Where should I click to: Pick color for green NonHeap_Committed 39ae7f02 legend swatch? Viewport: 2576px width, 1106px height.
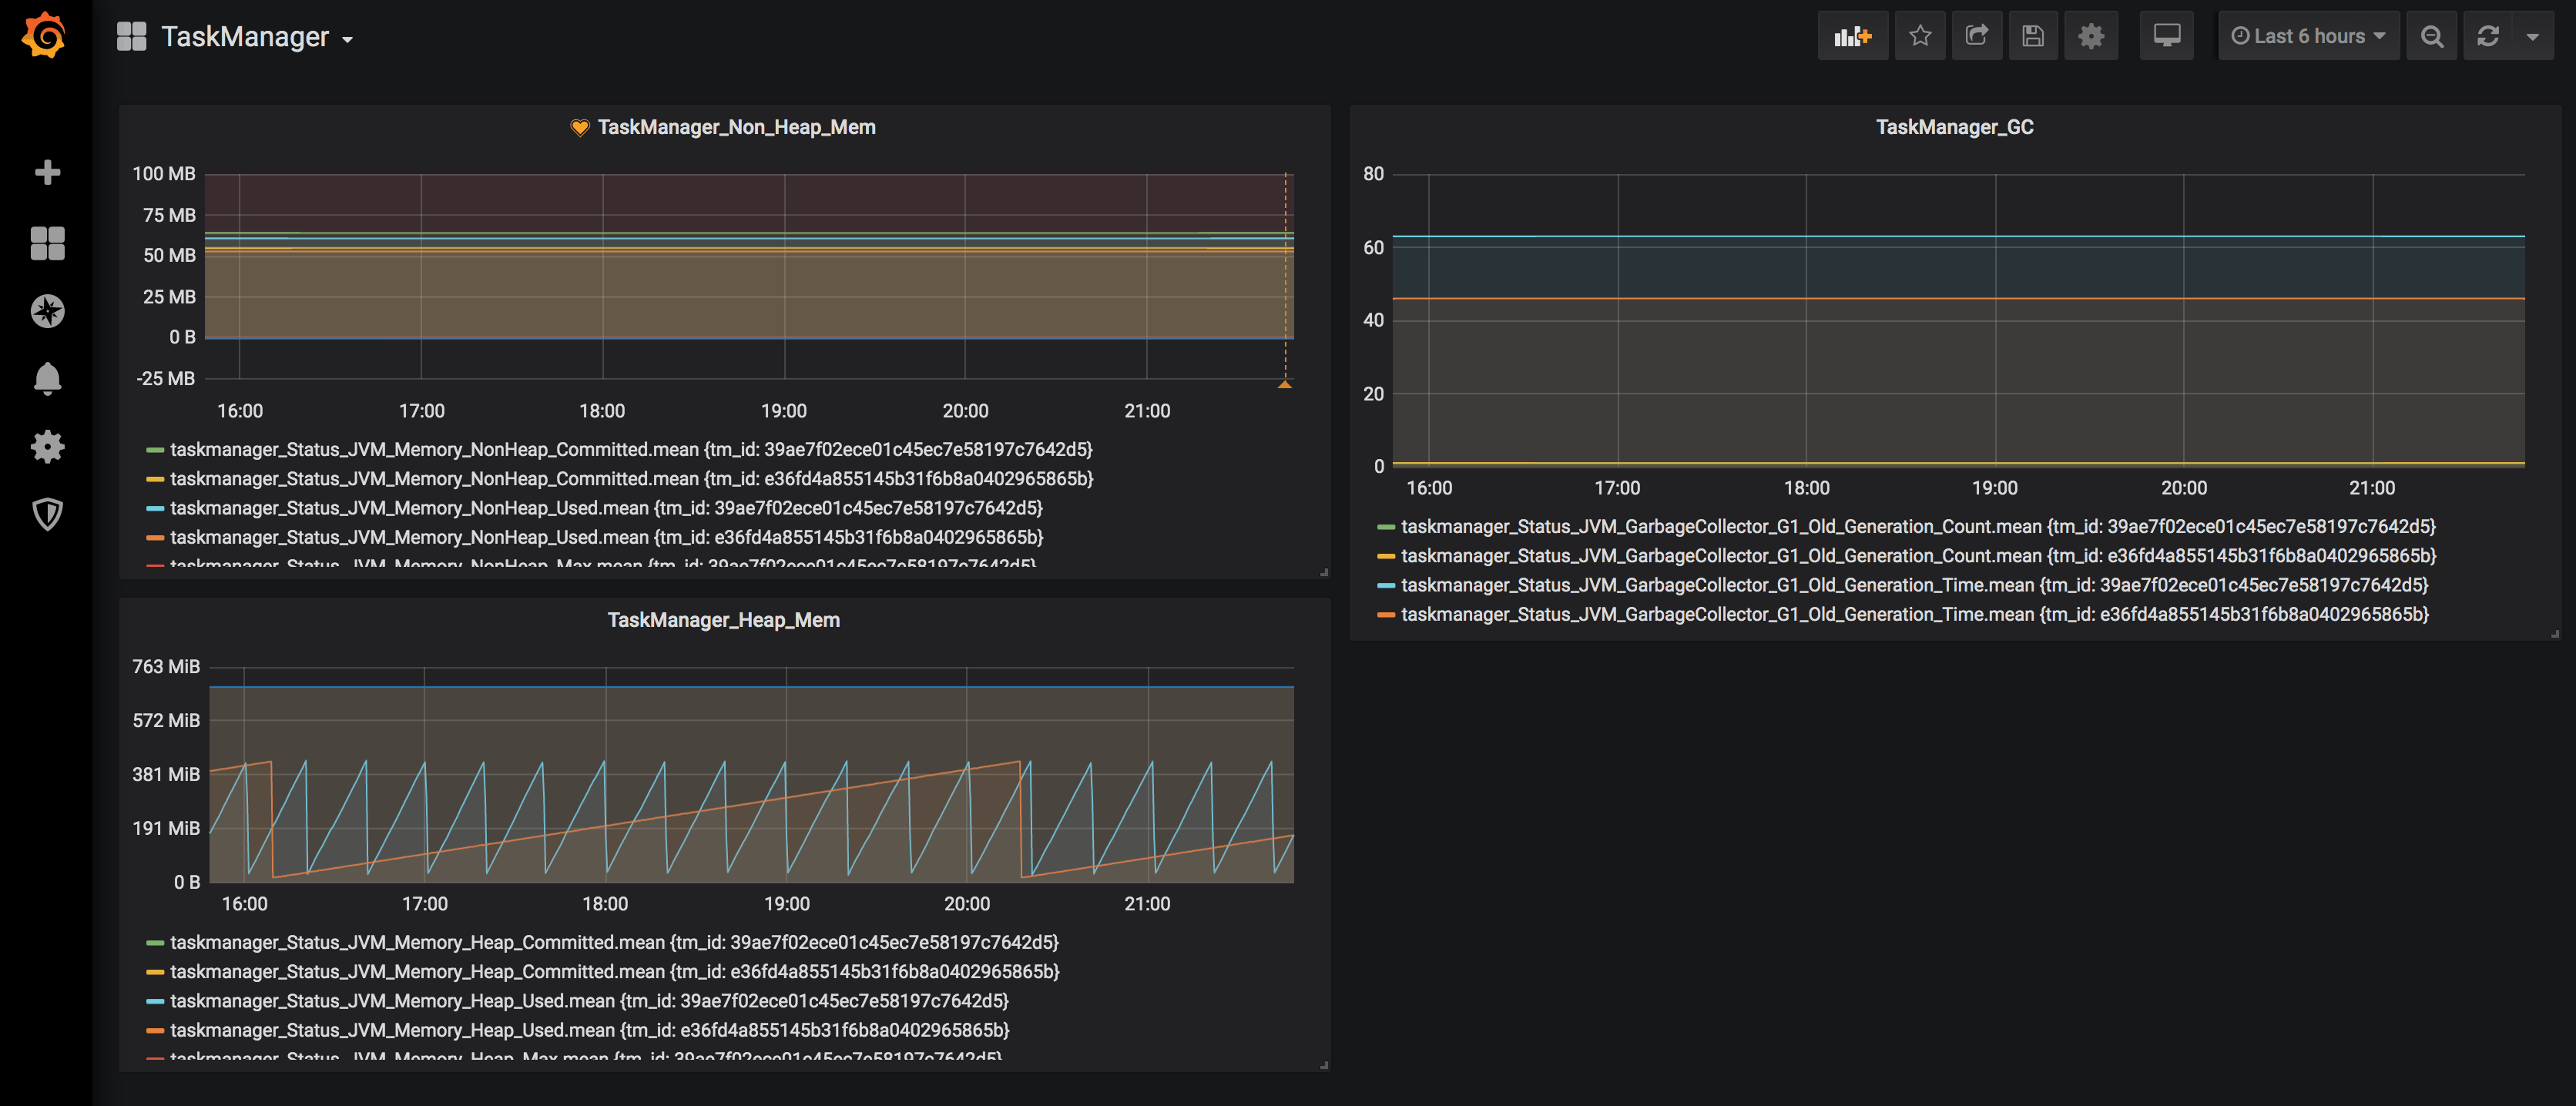click(155, 450)
